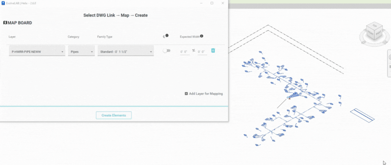Click the plus icon for Add Layer

pyautogui.click(x=186, y=93)
